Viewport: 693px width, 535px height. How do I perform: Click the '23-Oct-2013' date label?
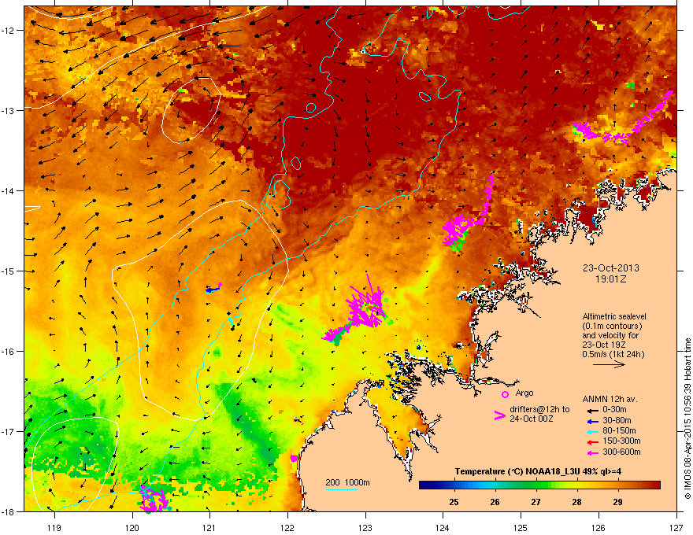coord(611,268)
